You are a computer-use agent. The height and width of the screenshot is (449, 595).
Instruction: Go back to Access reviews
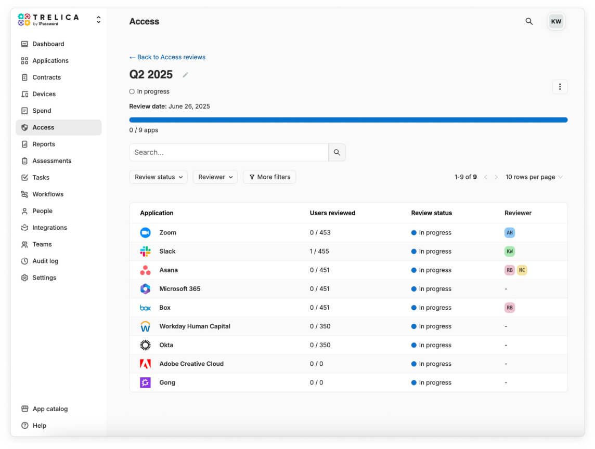click(167, 57)
